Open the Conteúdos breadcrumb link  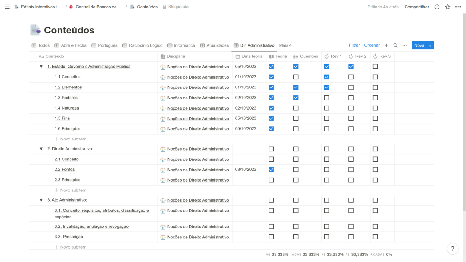(x=144, y=7)
